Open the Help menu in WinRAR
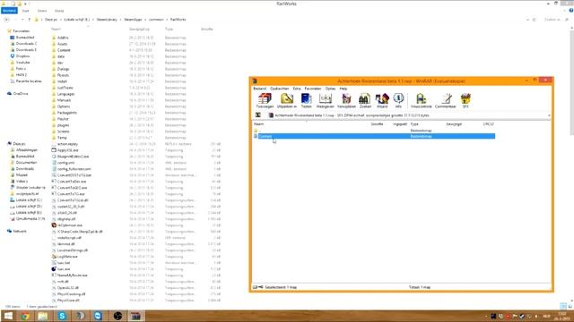The width and height of the screenshot is (574, 322). pyautogui.click(x=343, y=89)
